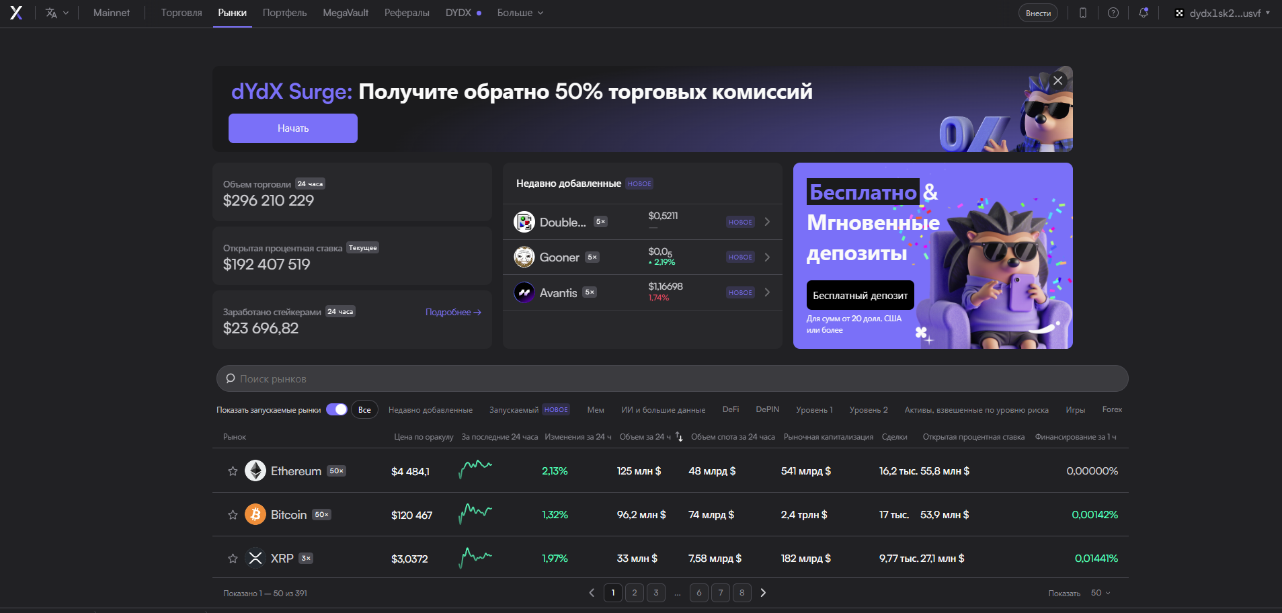The width and height of the screenshot is (1282, 613).
Task: Close the dYdX Surge banner
Action: 1057,81
